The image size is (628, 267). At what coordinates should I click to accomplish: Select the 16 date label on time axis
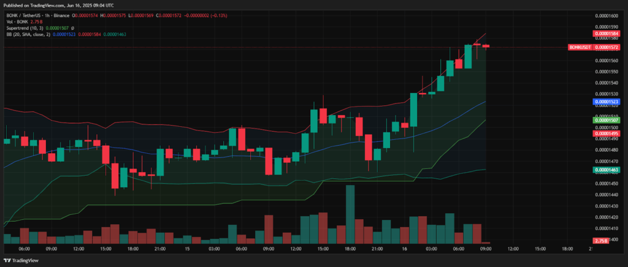(404, 249)
